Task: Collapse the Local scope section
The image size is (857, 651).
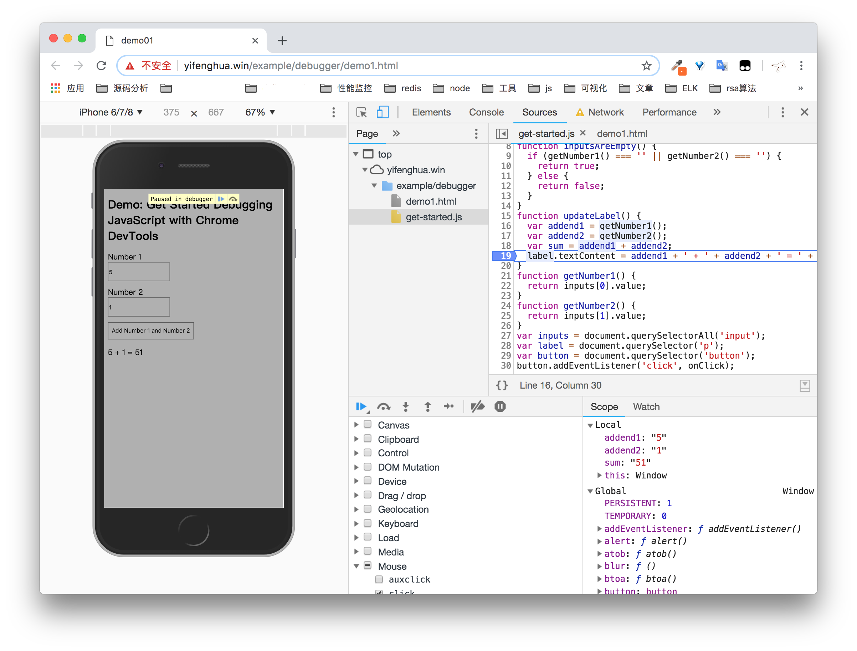Action: coord(590,425)
